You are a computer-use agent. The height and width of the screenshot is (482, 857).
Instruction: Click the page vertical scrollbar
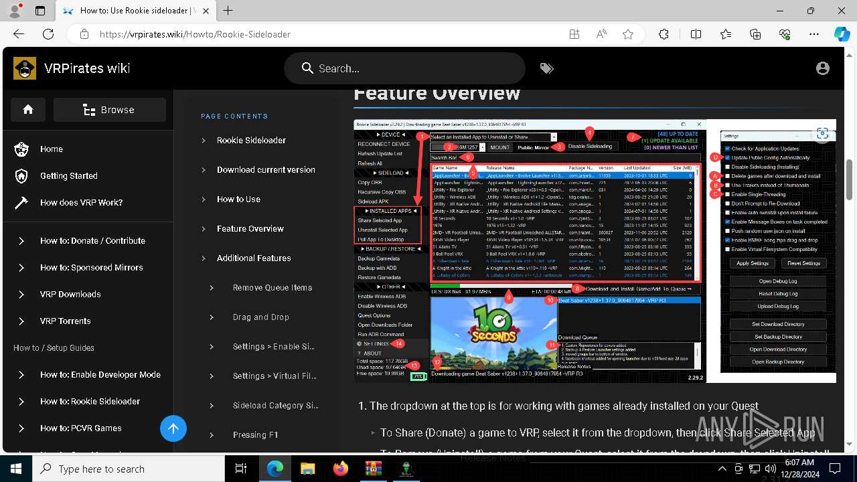tap(850, 181)
